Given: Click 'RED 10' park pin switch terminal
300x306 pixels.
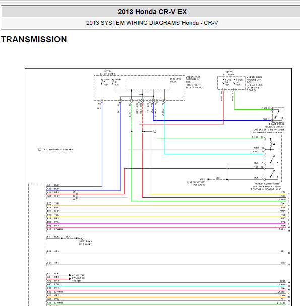Looking at the screenshot, I should (x=259, y=167).
